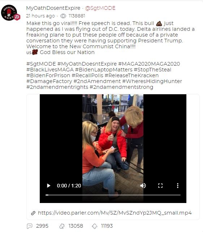The height and width of the screenshot is (232, 203).
Task: Open the @SgtMODE handle
Action: point(100,8)
